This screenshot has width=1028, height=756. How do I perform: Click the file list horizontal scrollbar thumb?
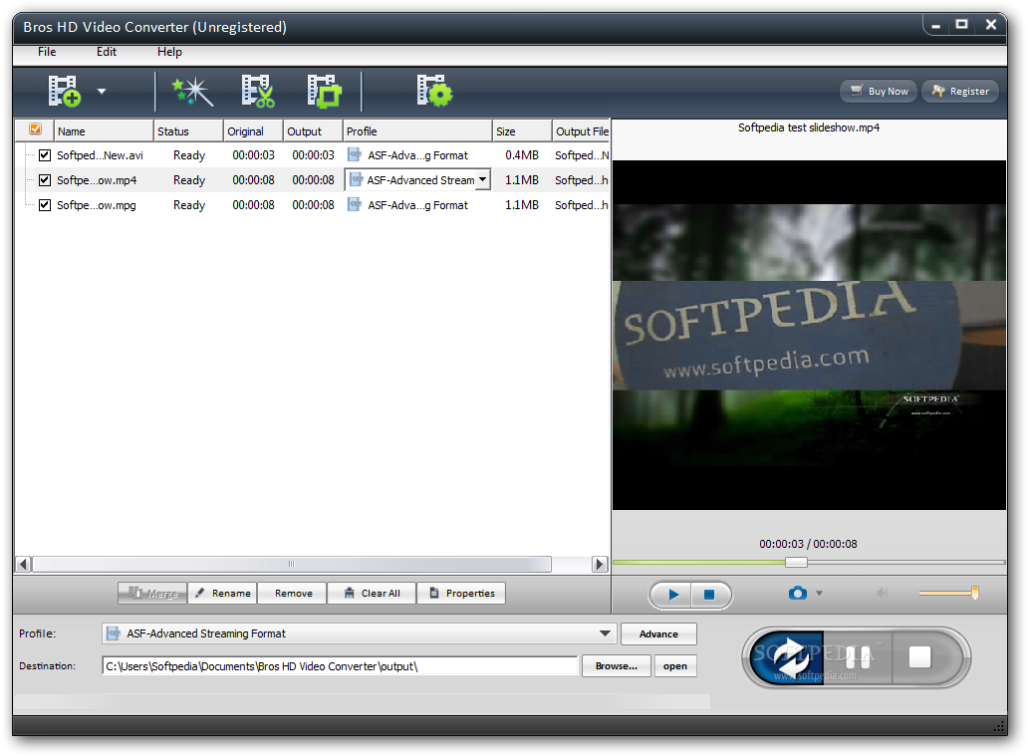coord(292,564)
